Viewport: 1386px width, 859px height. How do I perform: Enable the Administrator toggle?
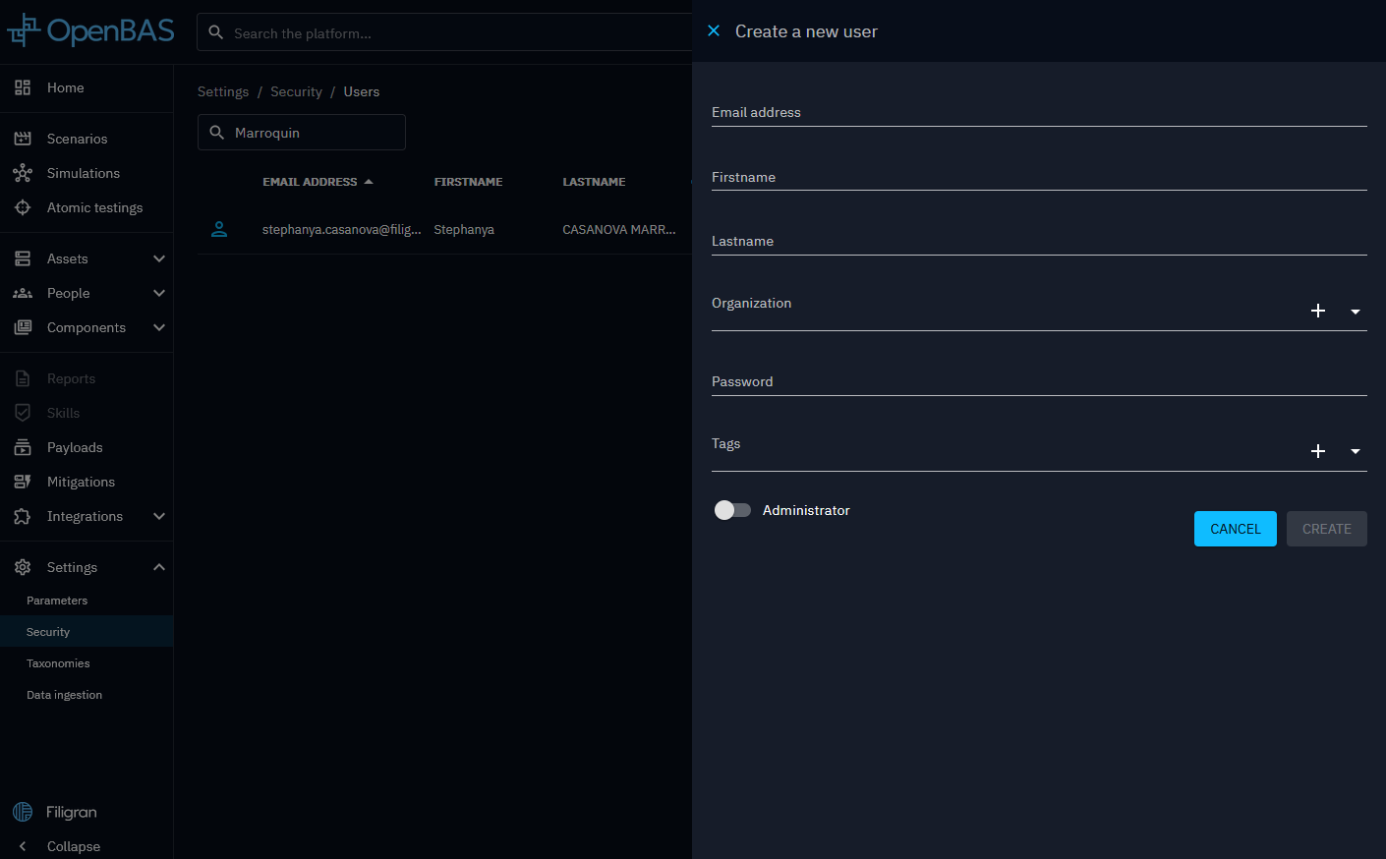732,510
